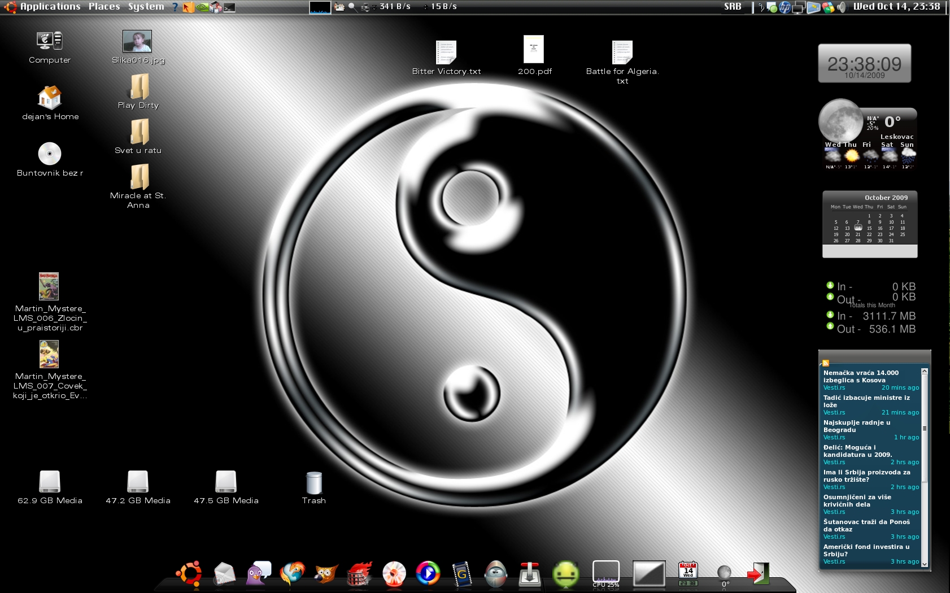The height and width of the screenshot is (593, 950).
Task: Launch the media player dock icon
Action: point(428,573)
